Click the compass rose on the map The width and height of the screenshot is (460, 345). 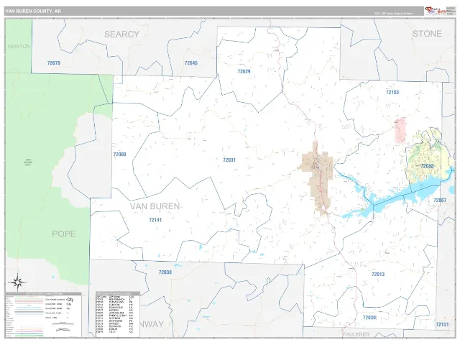pos(17,282)
